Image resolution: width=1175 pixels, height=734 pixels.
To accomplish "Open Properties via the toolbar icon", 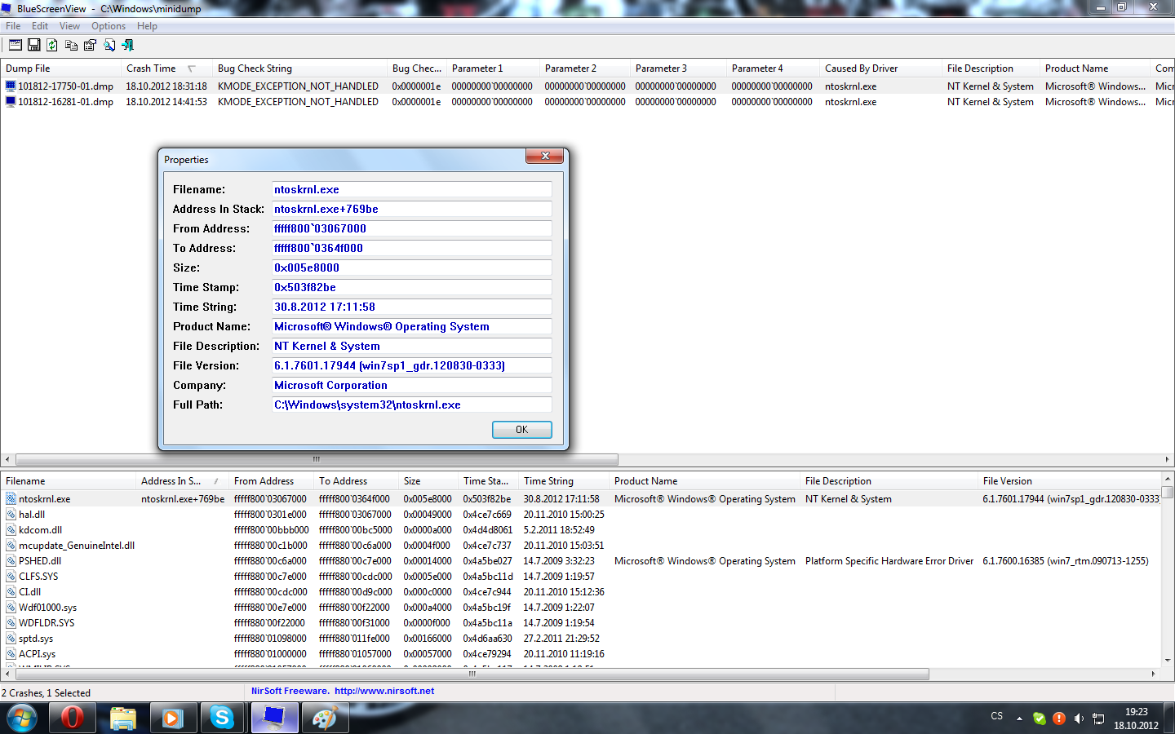I will 90,46.
